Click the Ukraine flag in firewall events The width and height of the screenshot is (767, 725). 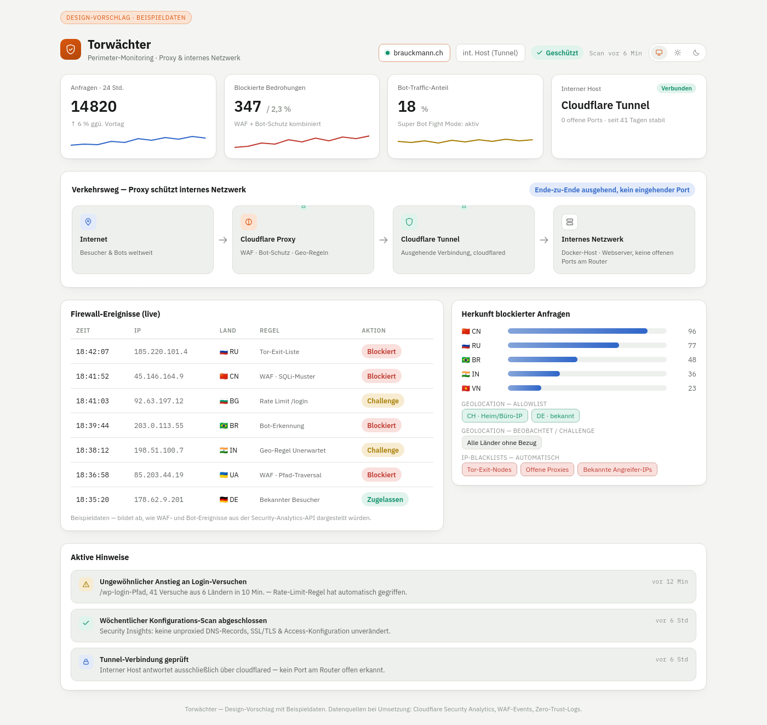(x=224, y=475)
